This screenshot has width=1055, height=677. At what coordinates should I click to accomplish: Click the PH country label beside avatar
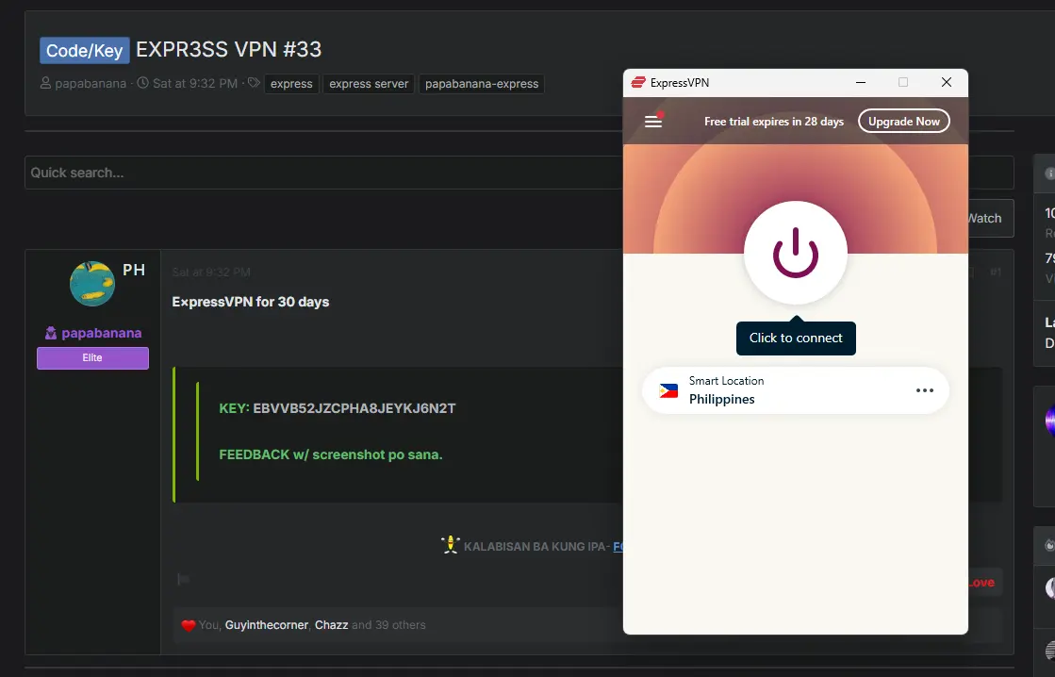pyautogui.click(x=134, y=270)
